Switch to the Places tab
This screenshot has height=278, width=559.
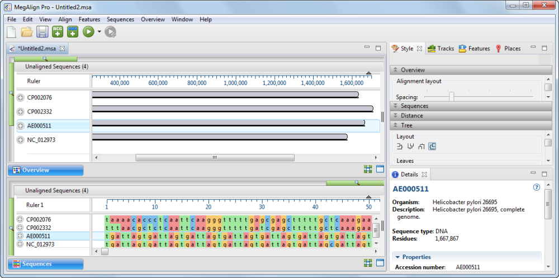(x=508, y=49)
